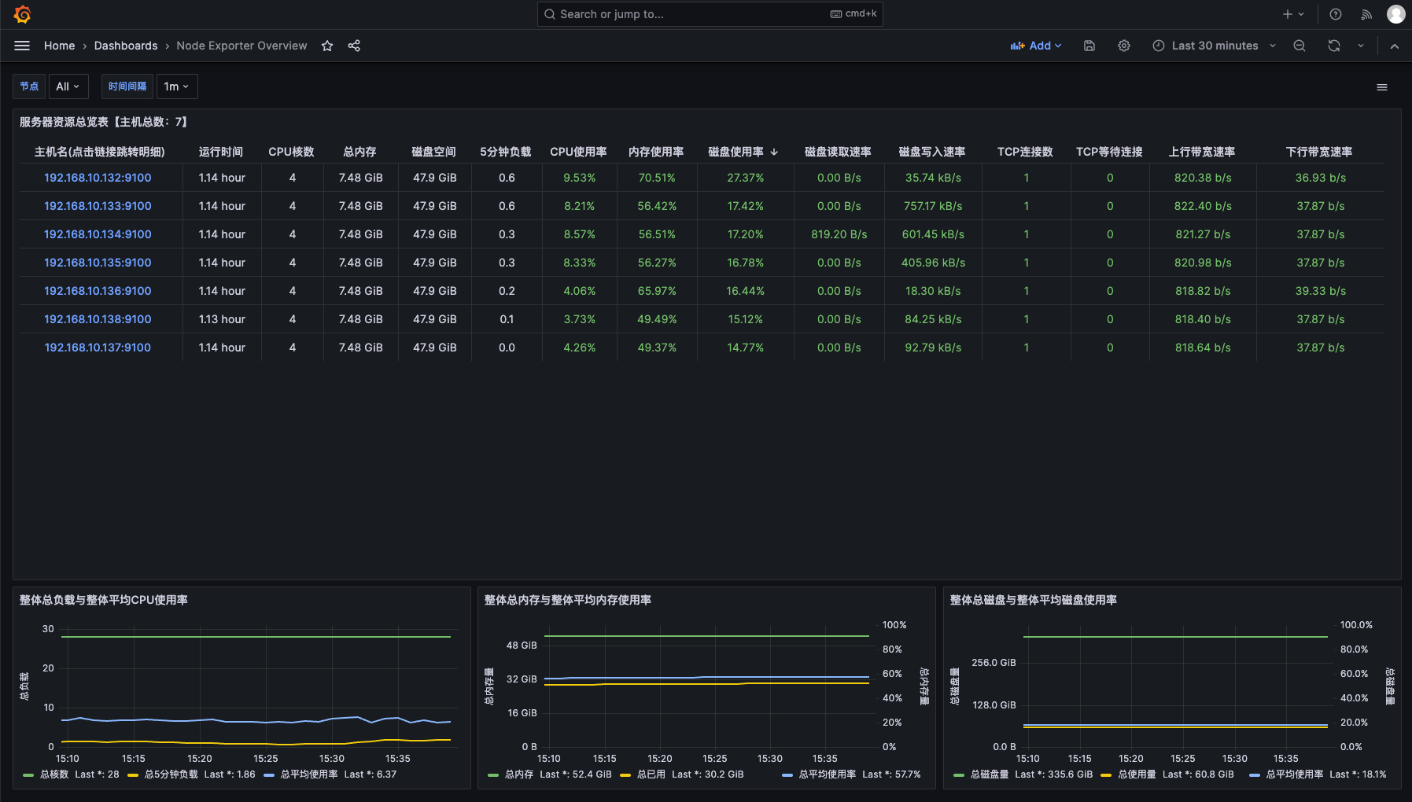
Task: Open the 节点 All variable dropdown
Action: click(68, 86)
